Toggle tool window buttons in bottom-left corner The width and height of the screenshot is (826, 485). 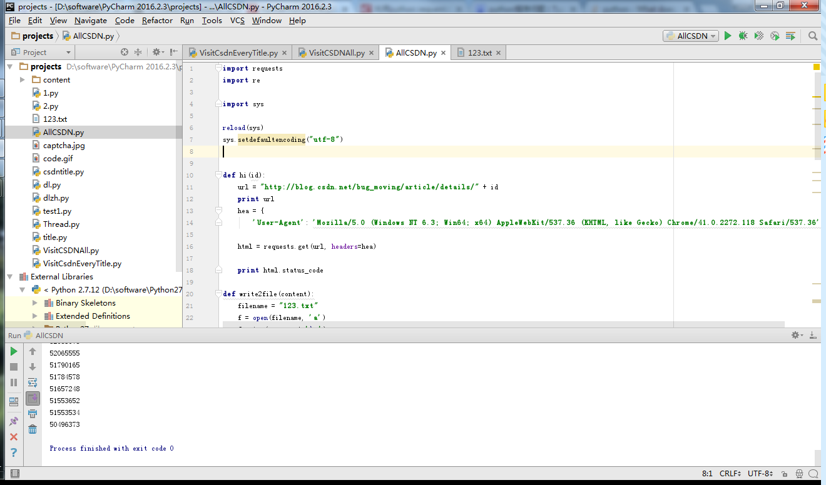click(15, 474)
